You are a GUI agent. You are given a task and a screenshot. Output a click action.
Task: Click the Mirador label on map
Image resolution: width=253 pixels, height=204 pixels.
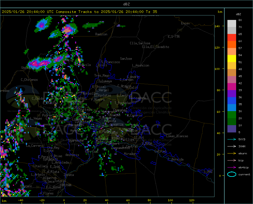point(130,154)
